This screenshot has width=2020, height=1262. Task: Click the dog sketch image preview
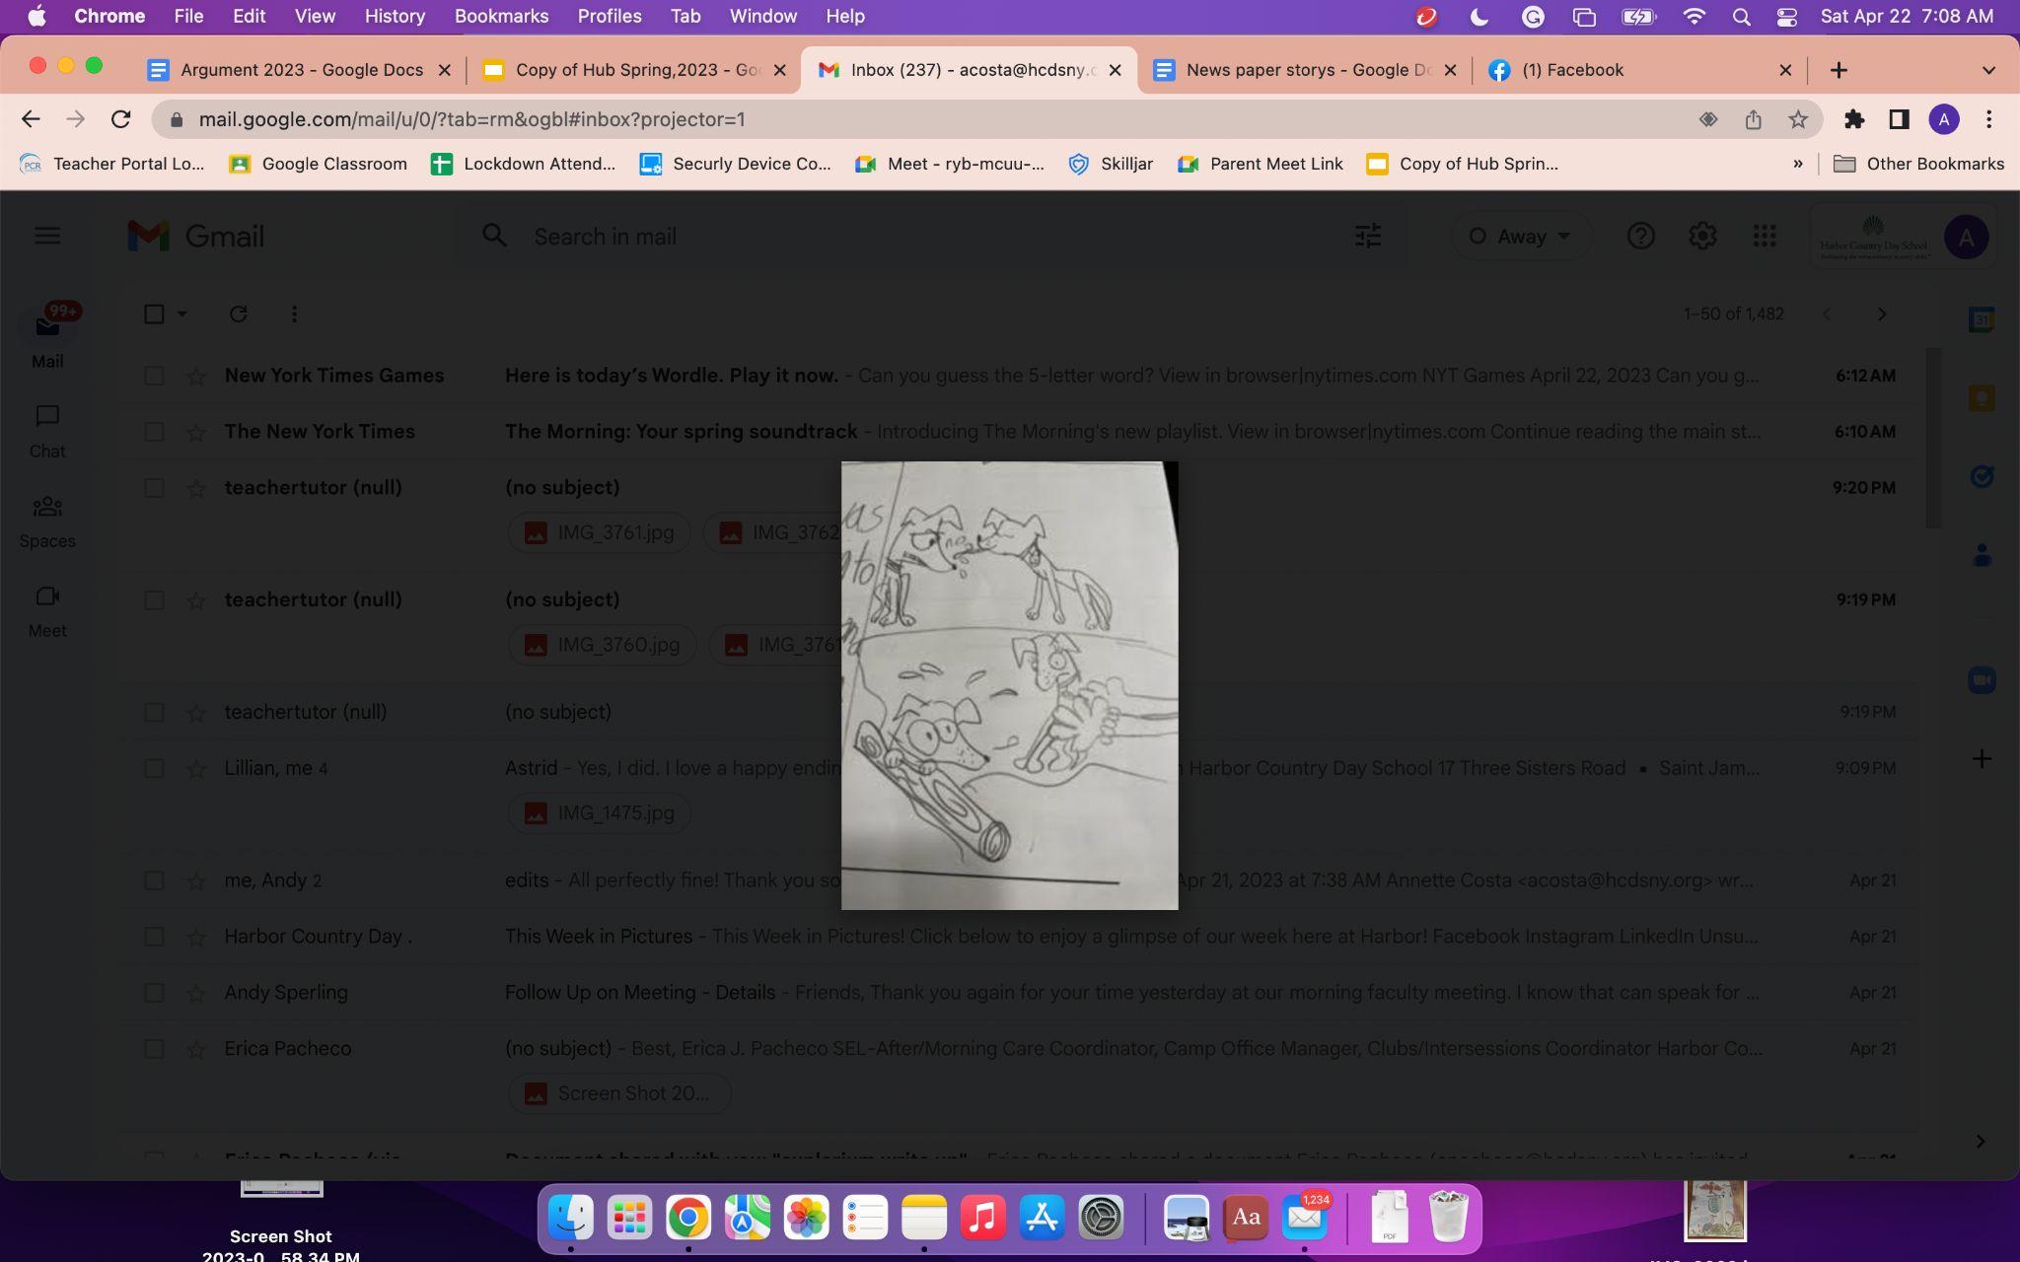tap(1009, 685)
